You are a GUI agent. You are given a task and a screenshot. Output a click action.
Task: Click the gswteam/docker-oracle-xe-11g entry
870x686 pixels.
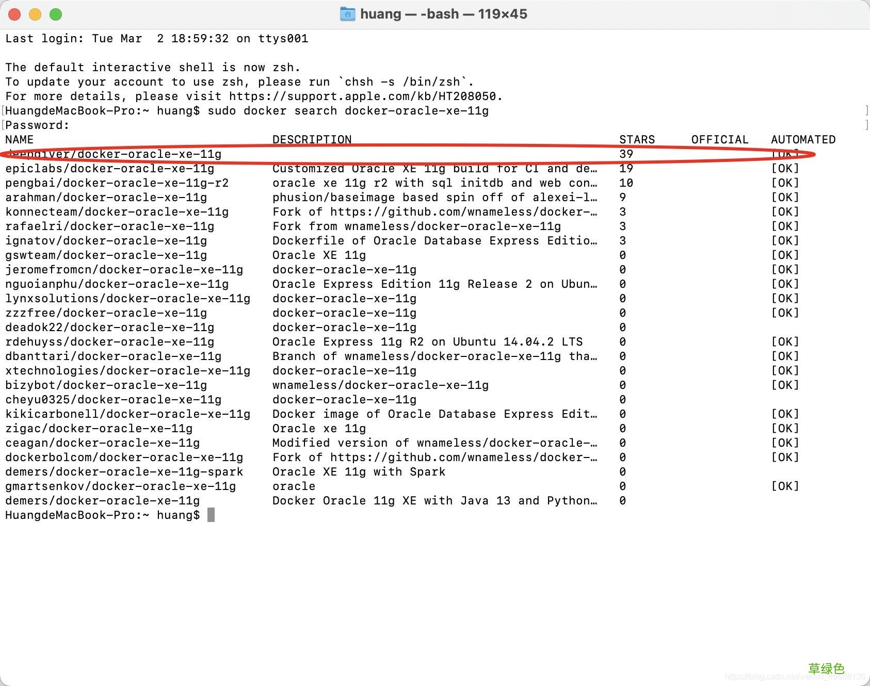click(x=106, y=255)
